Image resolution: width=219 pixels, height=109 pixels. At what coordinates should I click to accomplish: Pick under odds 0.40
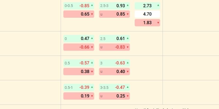[x=114, y=72]
